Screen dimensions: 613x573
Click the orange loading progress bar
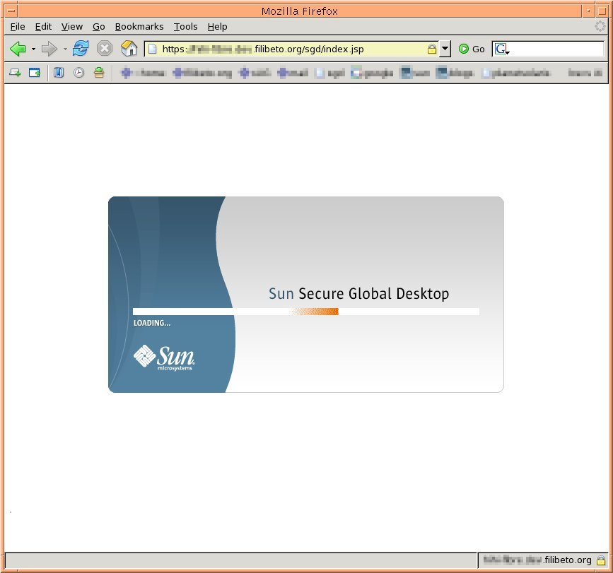pyautogui.click(x=314, y=312)
